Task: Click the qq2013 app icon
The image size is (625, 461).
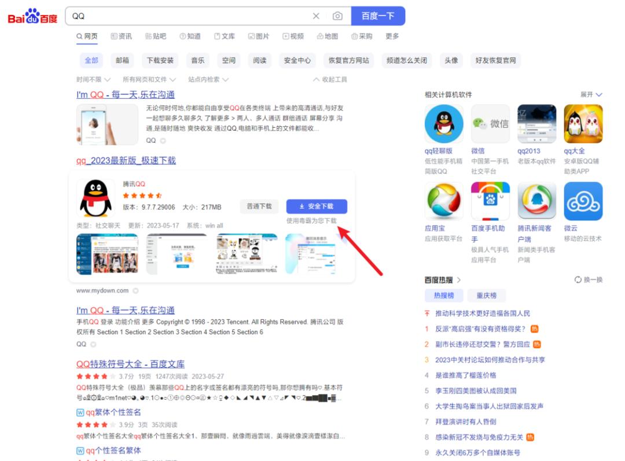Action: point(537,124)
